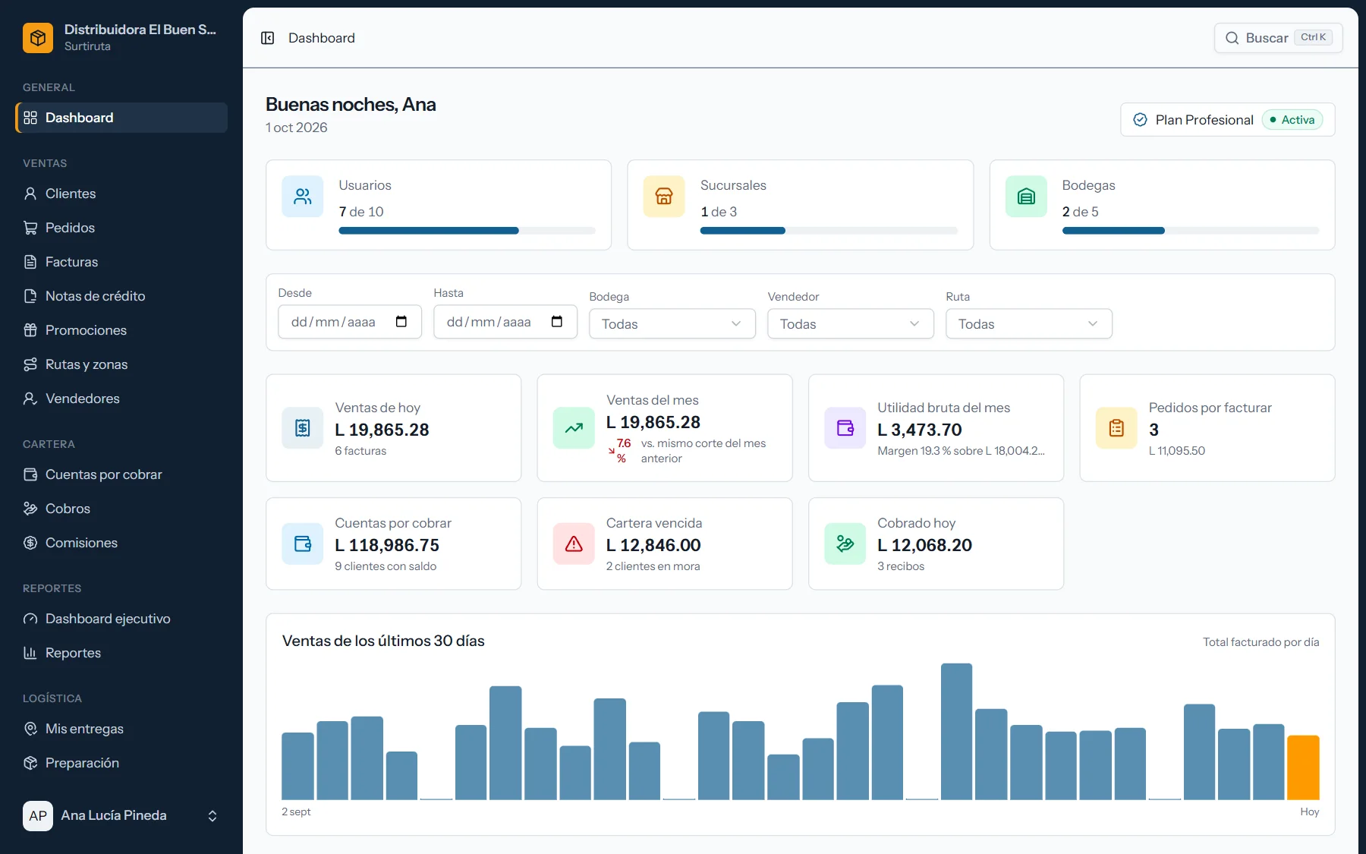Image resolution: width=1366 pixels, height=854 pixels.
Task: Go to Dashboard in sidebar
Action: (121, 118)
